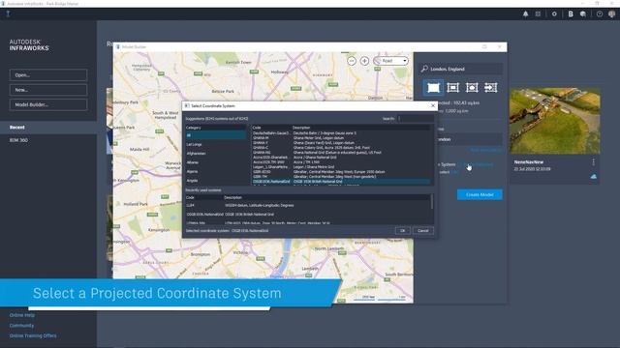Select the BIM 360 item in sidebar
The image size is (620, 348).
(19, 140)
